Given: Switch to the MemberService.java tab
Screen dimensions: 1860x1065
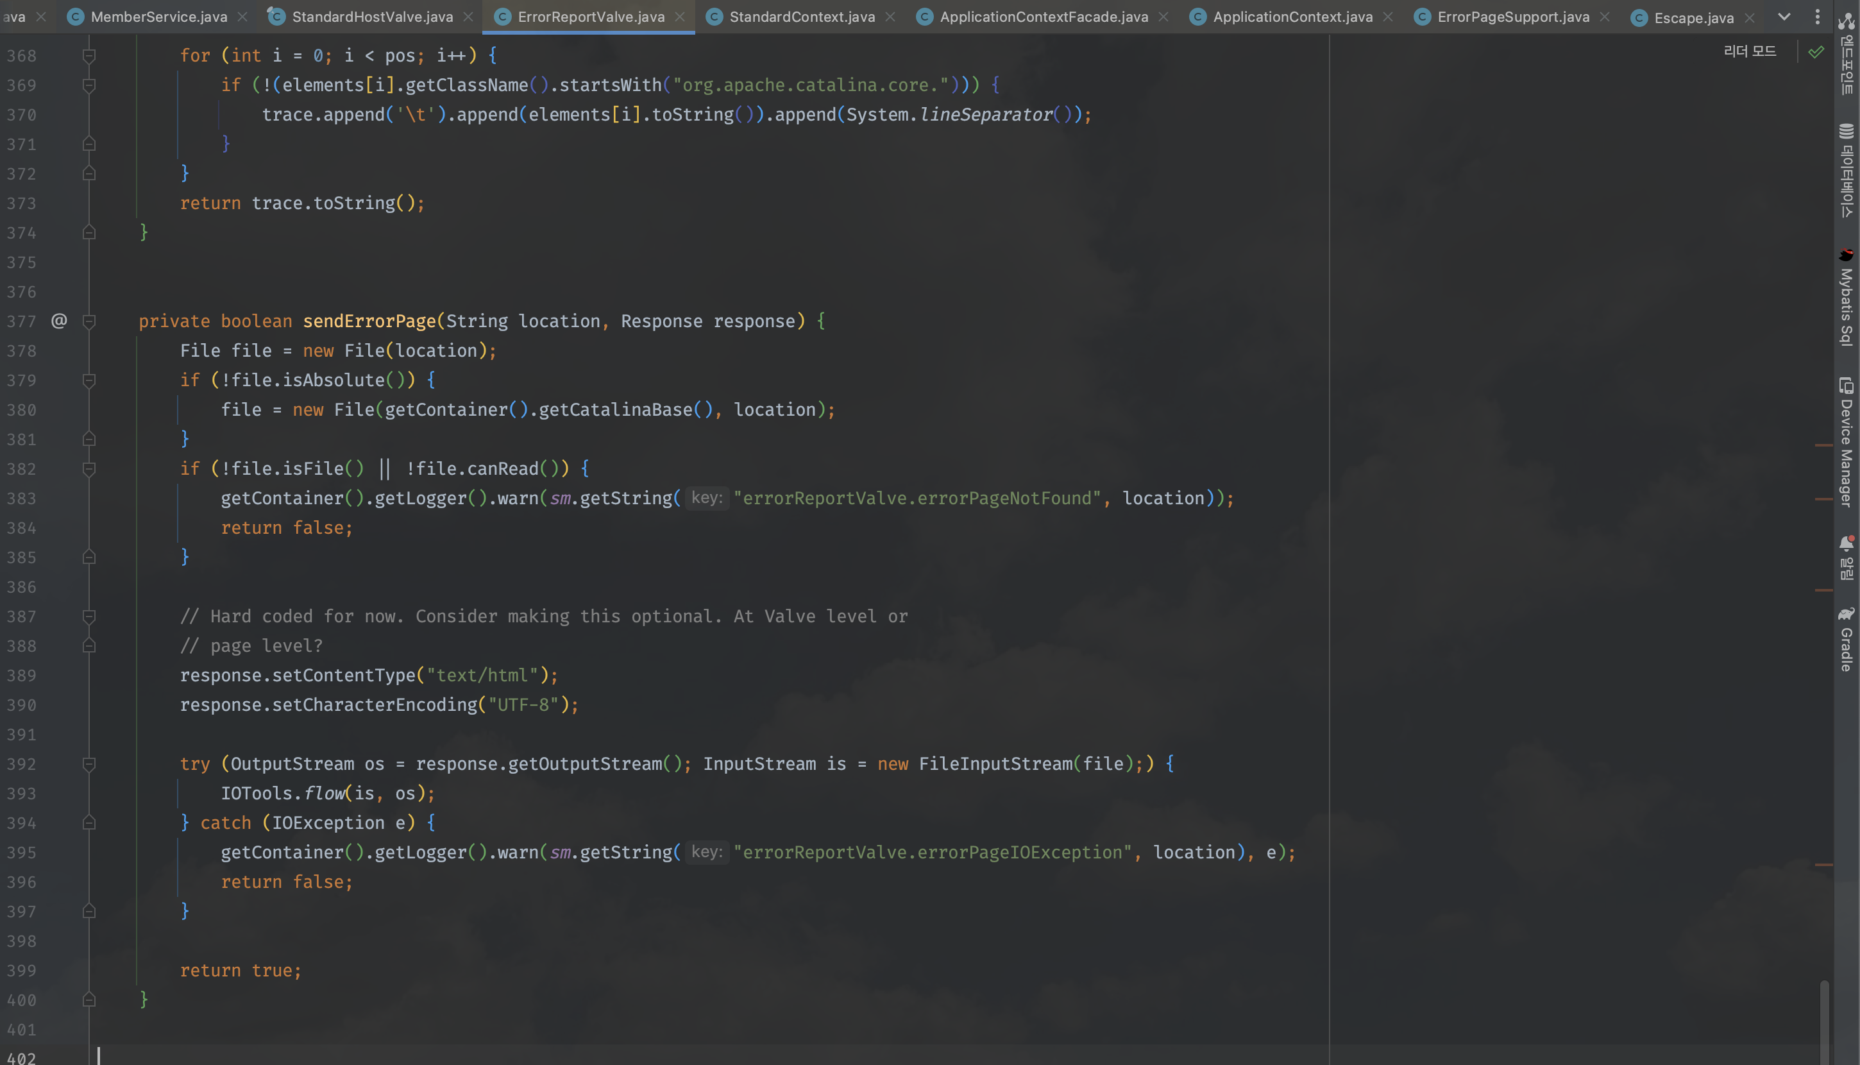Looking at the screenshot, I should click(158, 17).
